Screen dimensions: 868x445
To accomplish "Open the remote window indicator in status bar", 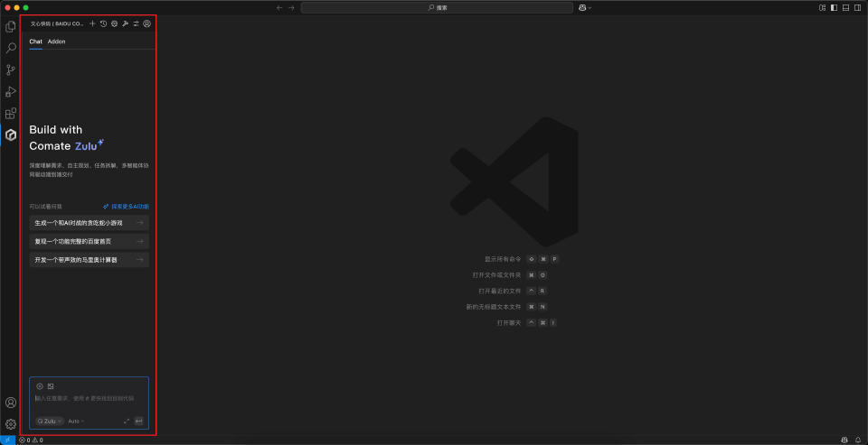I will tap(8, 440).
